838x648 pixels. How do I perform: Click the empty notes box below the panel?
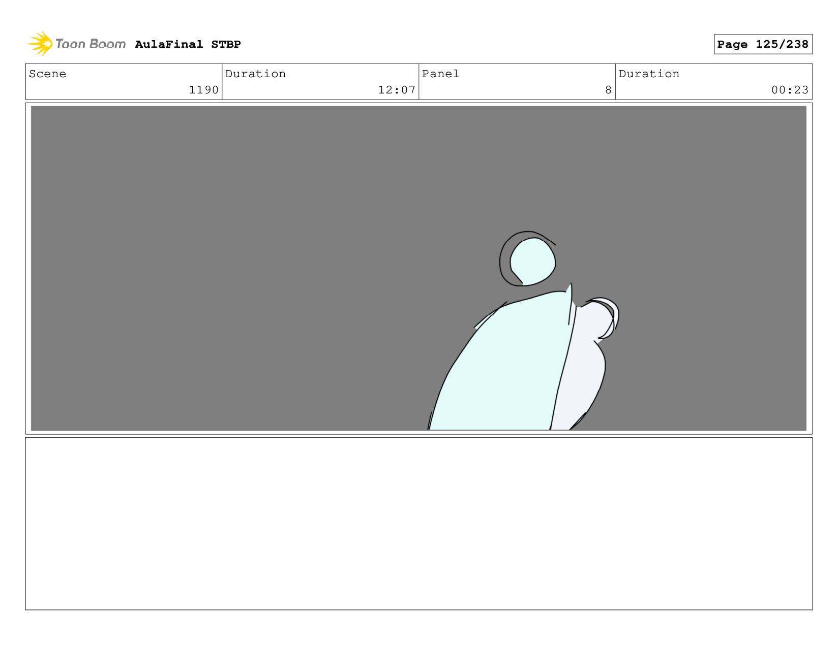pyautogui.click(x=418, y=524)
